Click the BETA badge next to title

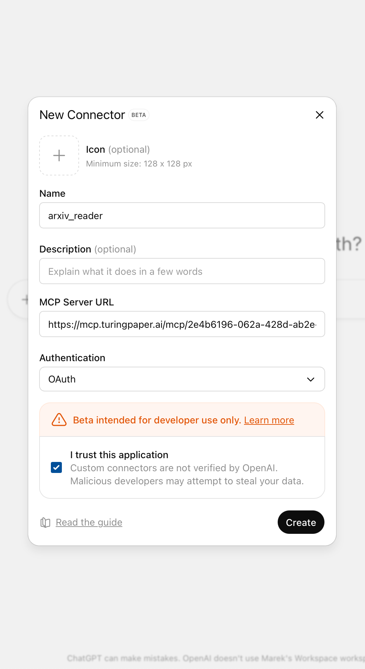(139, 115)
